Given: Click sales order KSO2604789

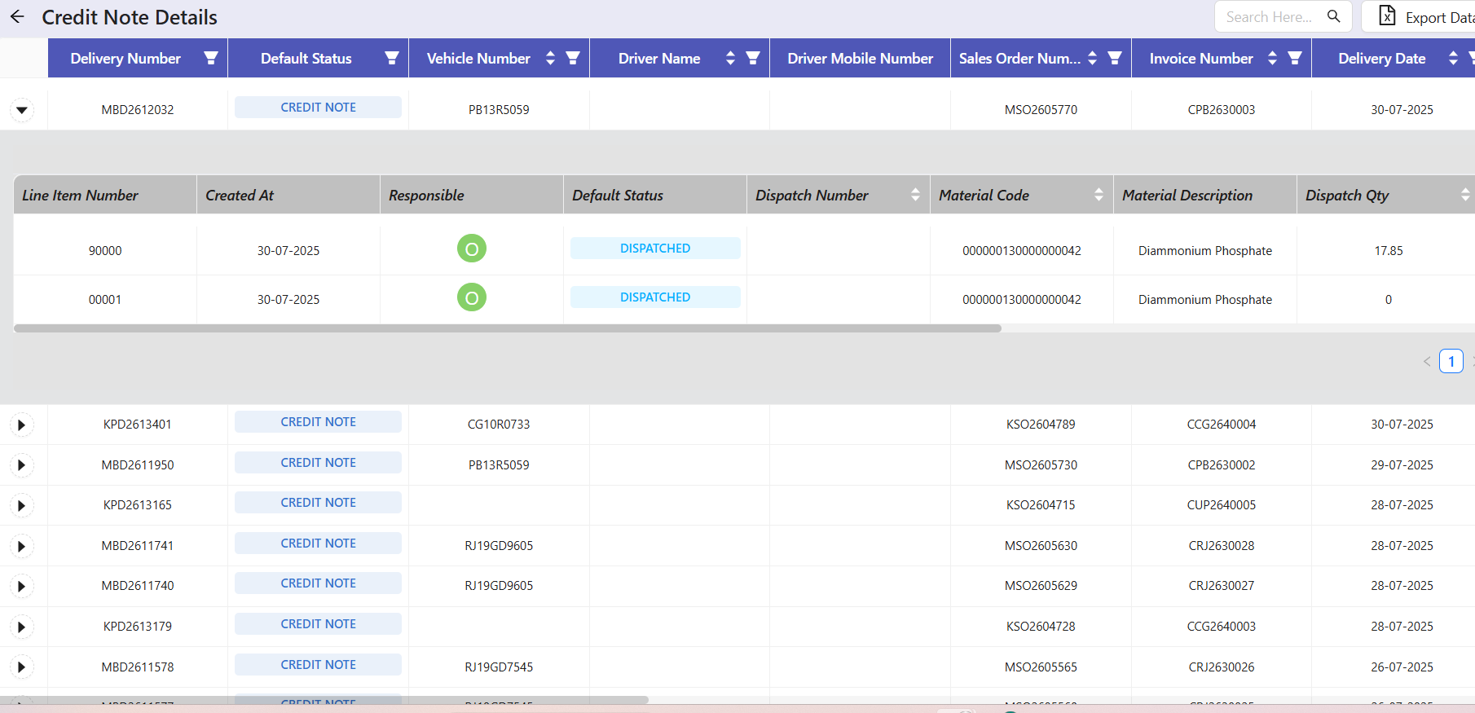Looking at the screenshot, I should pos(1041,425).
